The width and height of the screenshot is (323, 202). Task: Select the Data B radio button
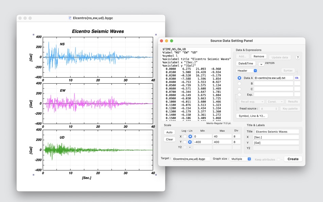pyautogui.click(x=239, y=83)
